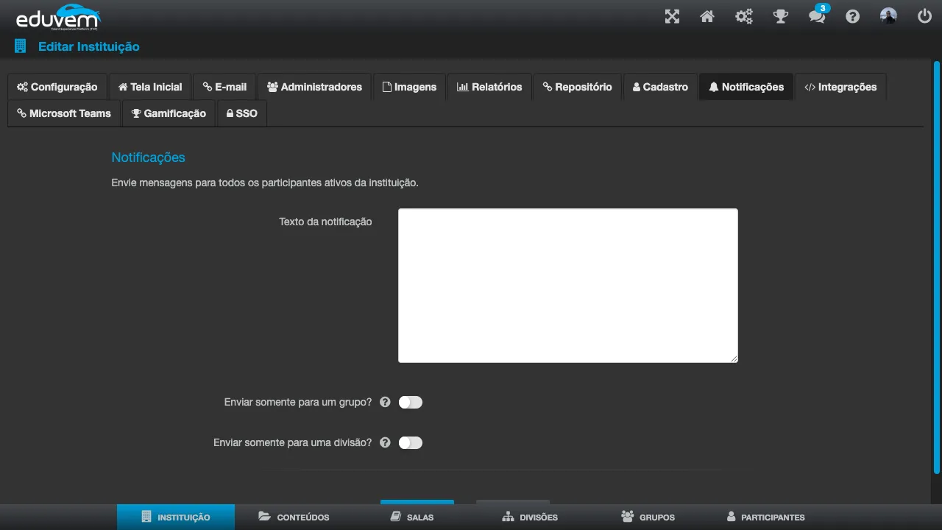This screenshot has width=942, height=530.
Task: Open the Cadastro tab
Action: click(661, 87)
